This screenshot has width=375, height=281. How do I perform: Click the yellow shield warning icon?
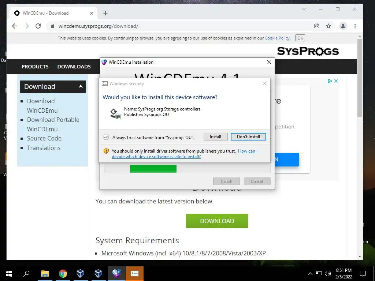coord(106,151)
